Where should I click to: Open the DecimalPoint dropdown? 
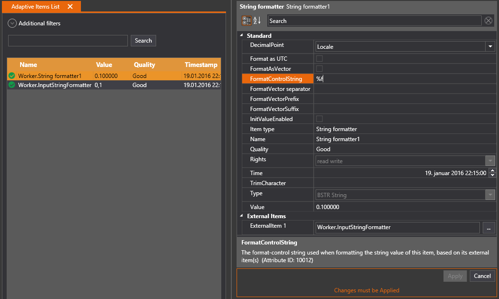click(490, 45)
